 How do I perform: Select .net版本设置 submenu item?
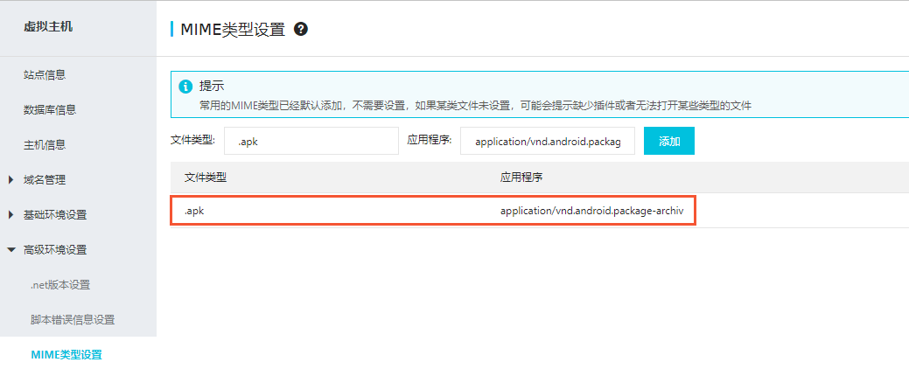(x=60, y=285)
